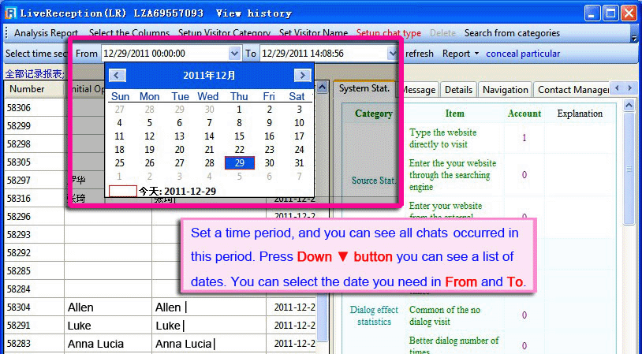Switch to the System Stat. tab
Image resolution: width=642 pixels, height=354 pixels.
364,88
